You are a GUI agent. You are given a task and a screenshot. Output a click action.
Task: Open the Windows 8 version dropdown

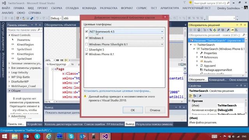162,38
